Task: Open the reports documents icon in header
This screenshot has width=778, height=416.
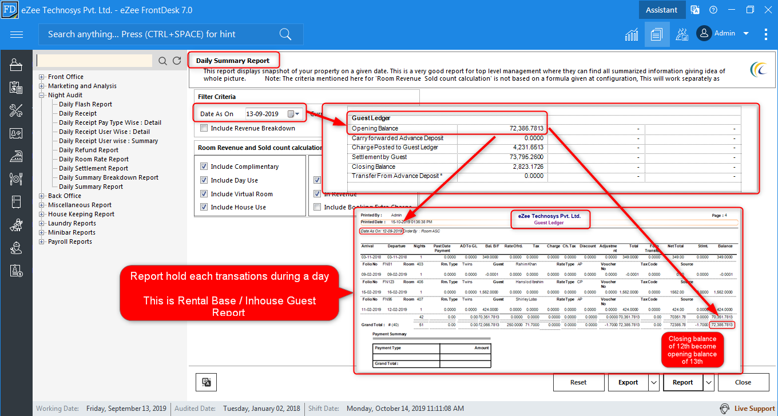Action: point(656,34)
